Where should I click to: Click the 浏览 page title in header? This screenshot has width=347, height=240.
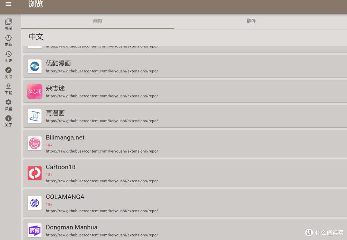(x=36, y=4)
